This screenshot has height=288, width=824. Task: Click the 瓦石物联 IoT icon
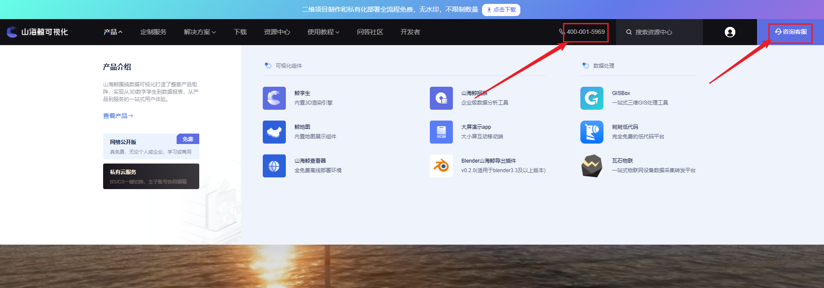(592, 166)
